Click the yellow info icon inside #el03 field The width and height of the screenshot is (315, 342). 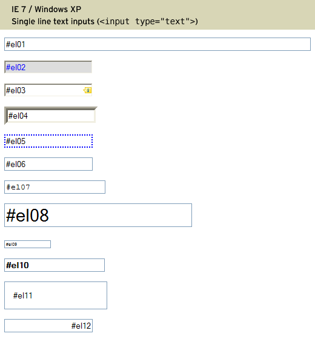click(87, 90)
